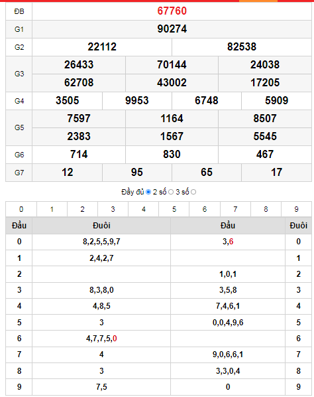The image size is (314, 397).
Task: Select digit 2 in number filter row
Action: 82,209
